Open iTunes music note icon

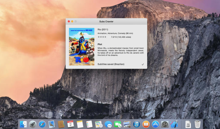click(x=136, y=124)
